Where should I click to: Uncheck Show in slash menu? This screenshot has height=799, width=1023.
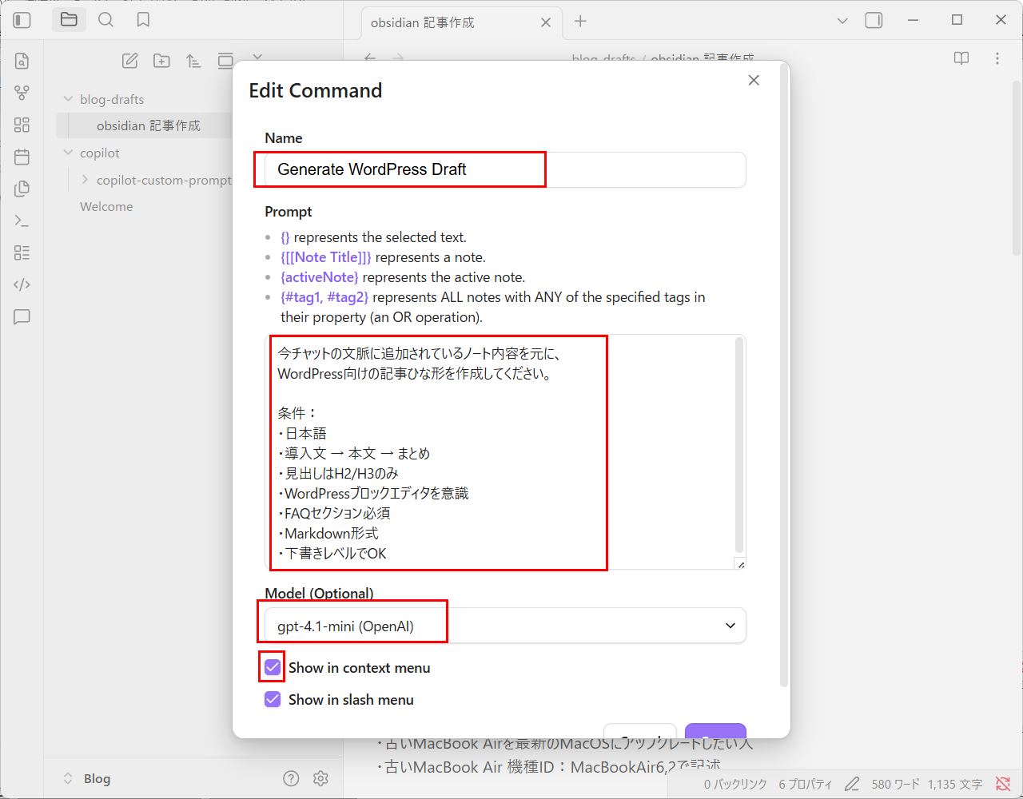tap(273, 699)
